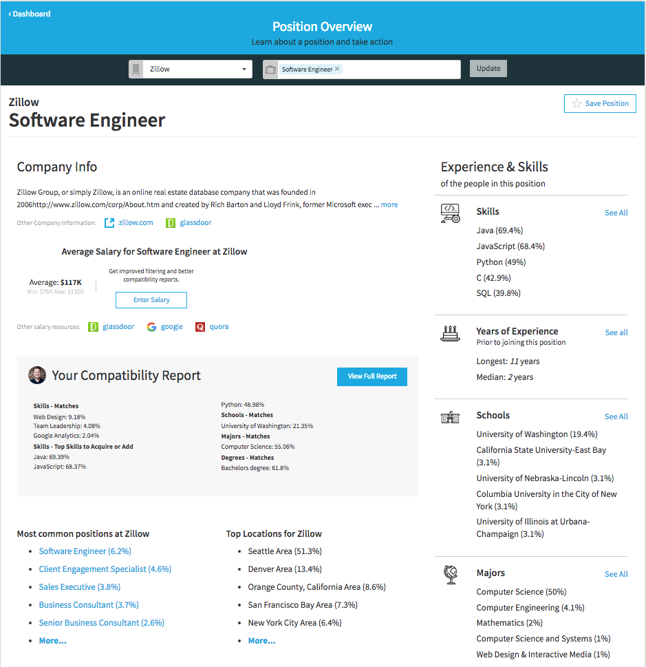Open Software Engineer (6.2%) position link

click(85, 551)
